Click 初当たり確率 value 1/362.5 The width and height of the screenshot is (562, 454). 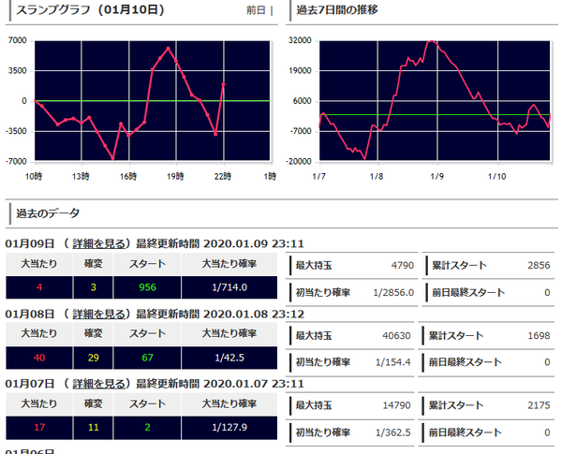click(392, 432)
